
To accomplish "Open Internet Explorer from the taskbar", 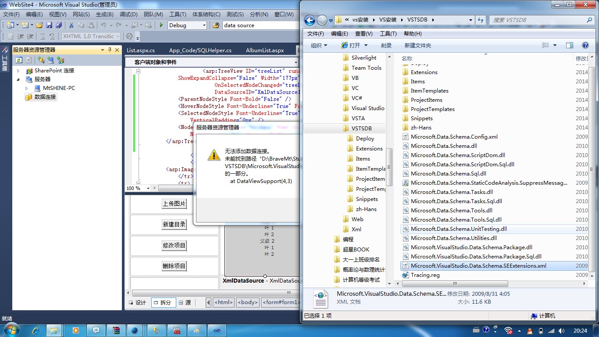I will (36, 330).
